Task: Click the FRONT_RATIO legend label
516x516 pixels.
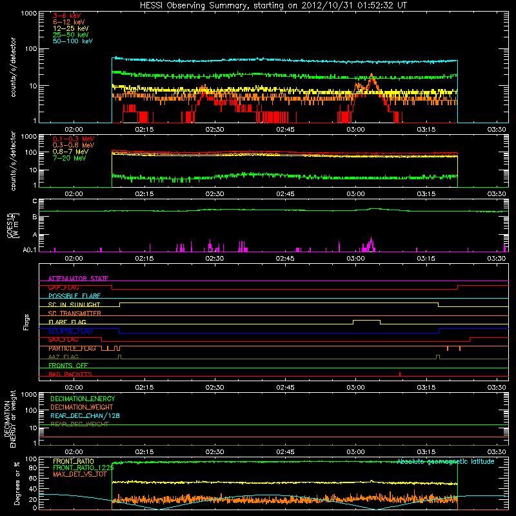Action: (x=74, y=461)
